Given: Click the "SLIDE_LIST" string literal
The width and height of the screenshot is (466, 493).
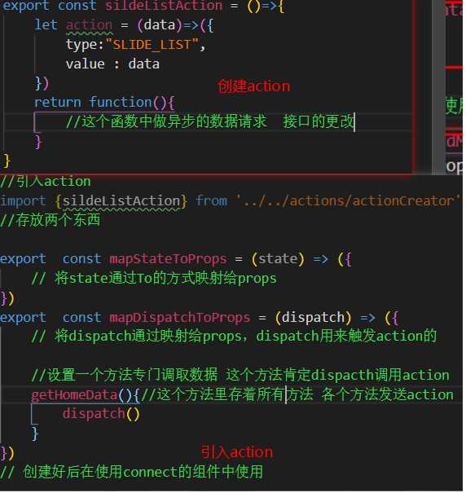Looking at the screenshot, I should coord(152,45).
